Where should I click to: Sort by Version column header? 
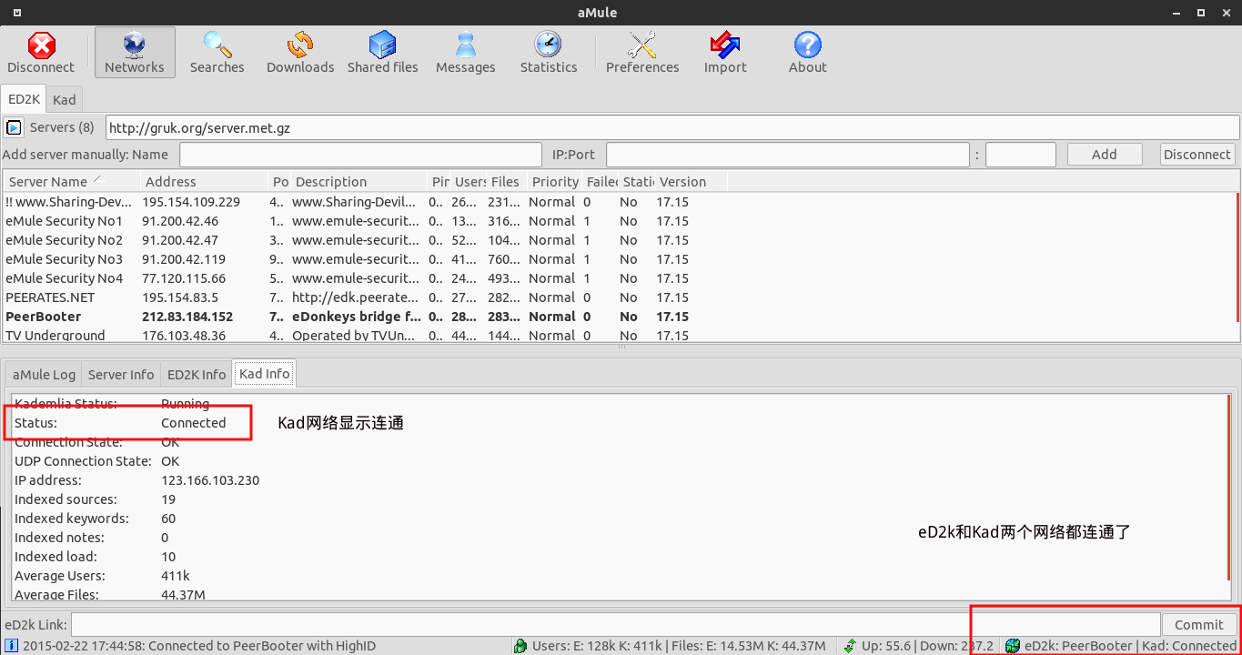[x=691, y=182]
